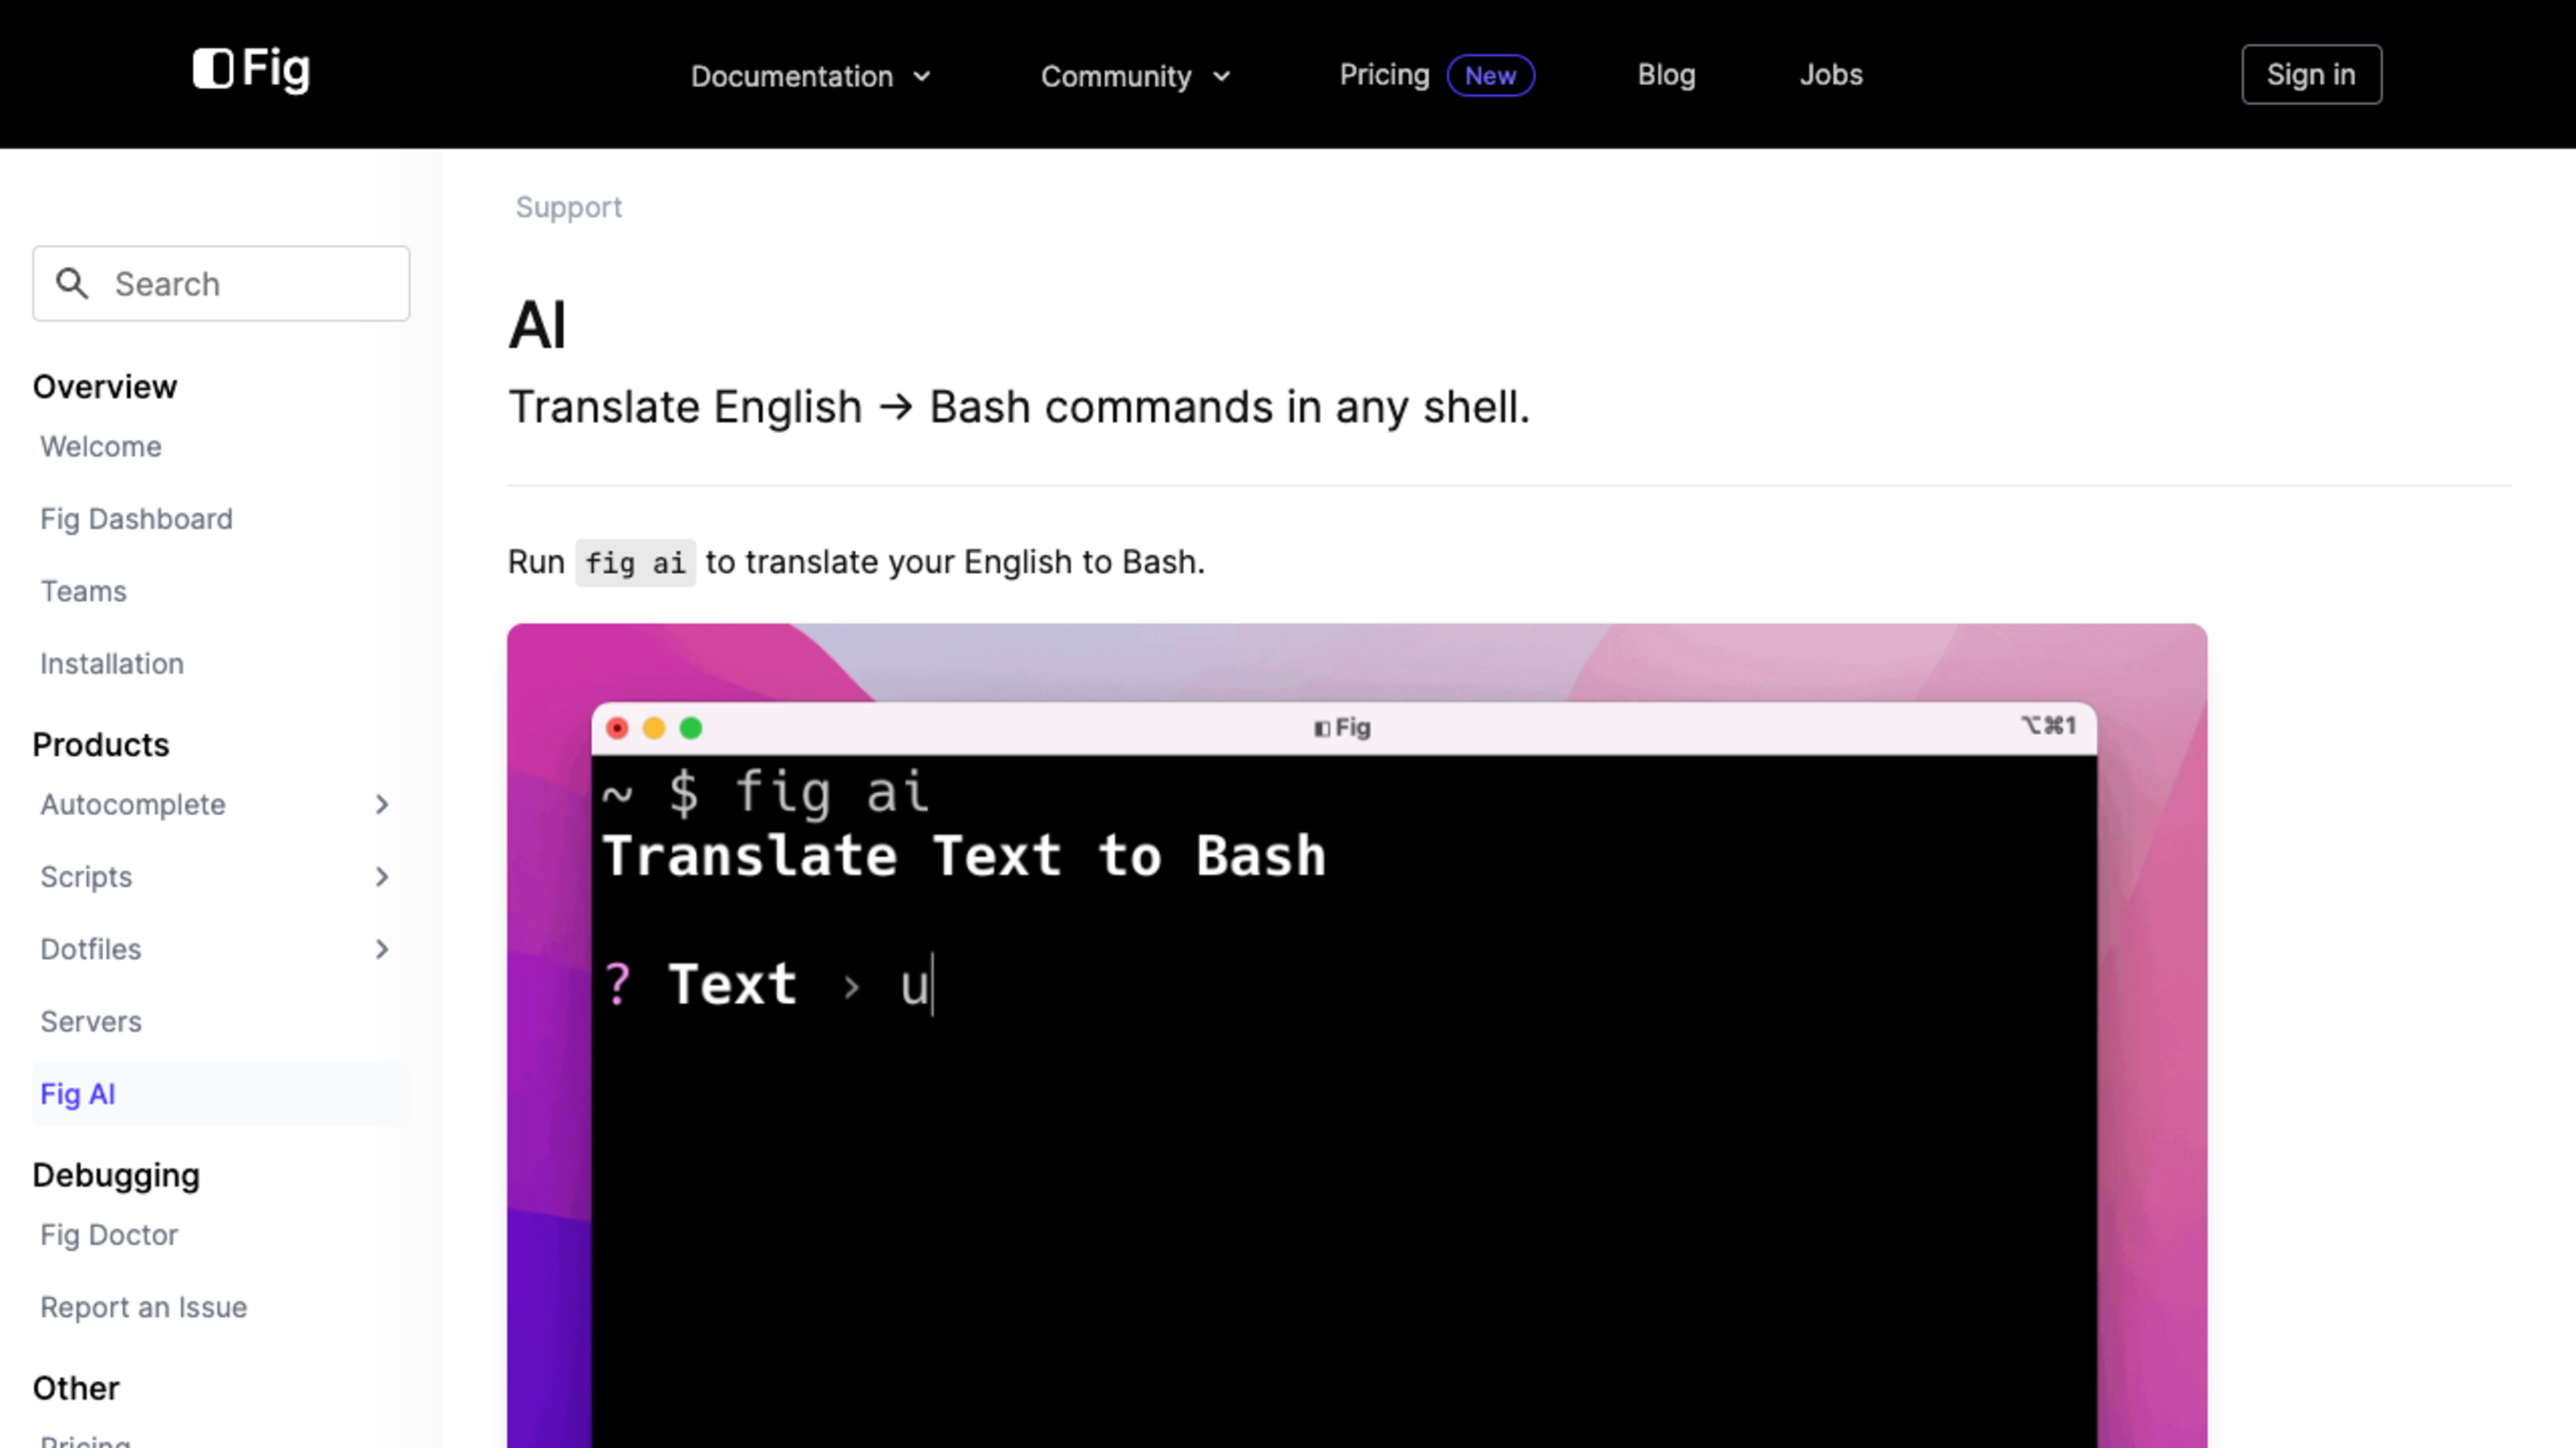
Task: Click the Debugging section heading
Action: (x=116, y=1175)
